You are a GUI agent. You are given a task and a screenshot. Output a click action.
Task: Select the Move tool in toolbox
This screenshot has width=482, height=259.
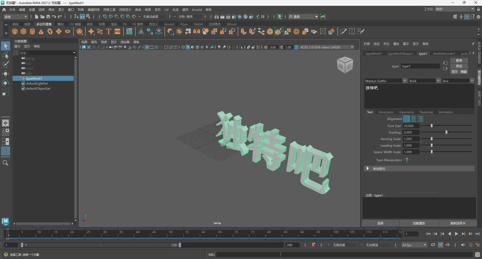coord(5,74)
